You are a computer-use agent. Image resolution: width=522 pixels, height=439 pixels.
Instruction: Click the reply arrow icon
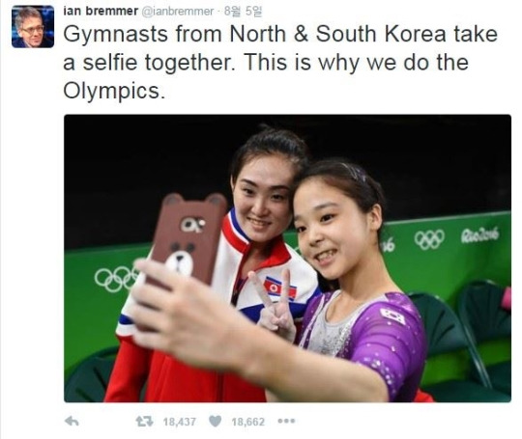pos(72,422)
